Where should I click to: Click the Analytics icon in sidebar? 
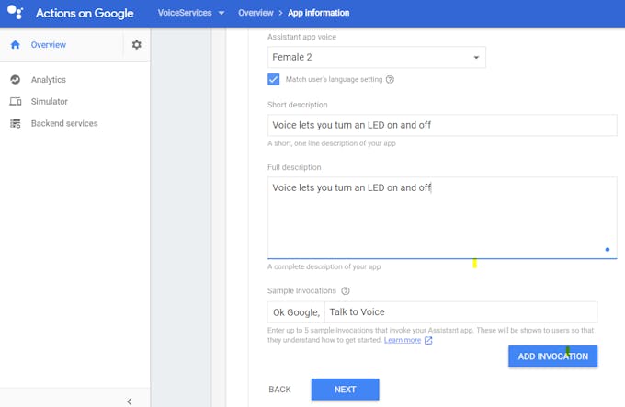15,80
